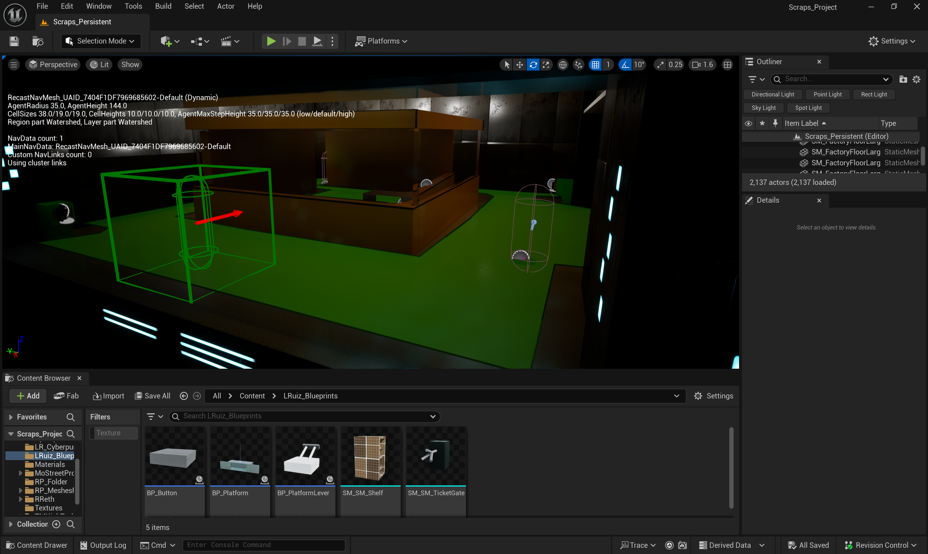
Task: Expand the MoStreetPro folder
Action: tap(21, 473)
